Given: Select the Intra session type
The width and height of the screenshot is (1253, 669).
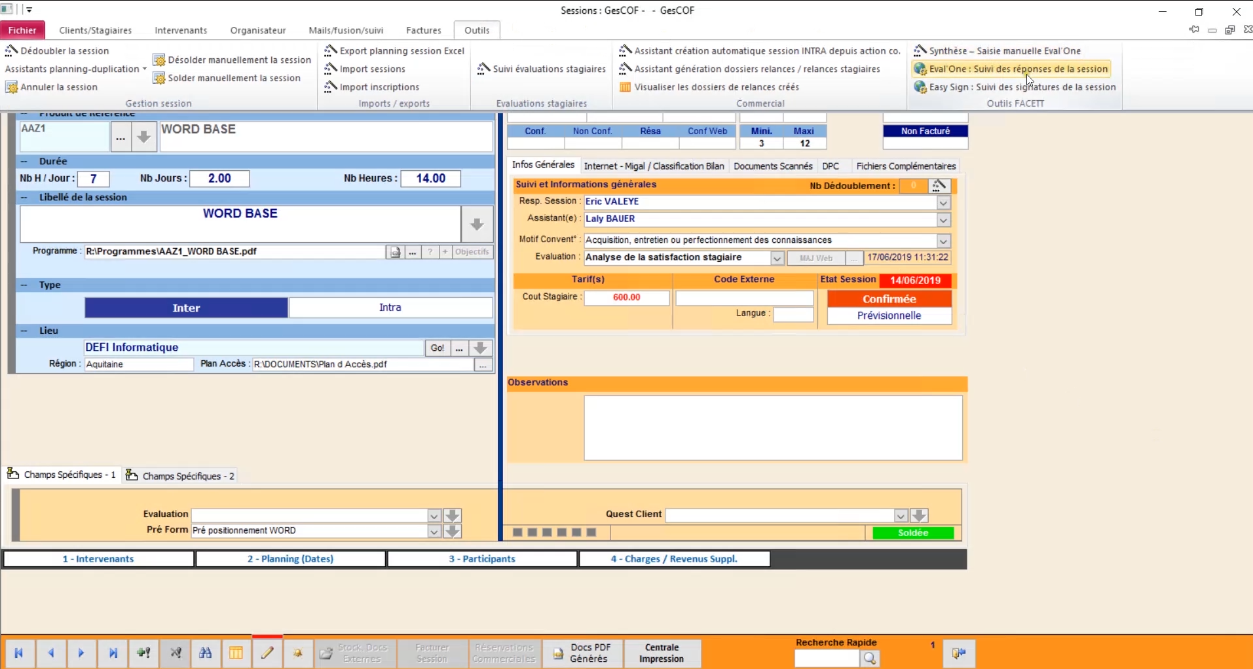Looking at the screenshot, I should point(390,308).
